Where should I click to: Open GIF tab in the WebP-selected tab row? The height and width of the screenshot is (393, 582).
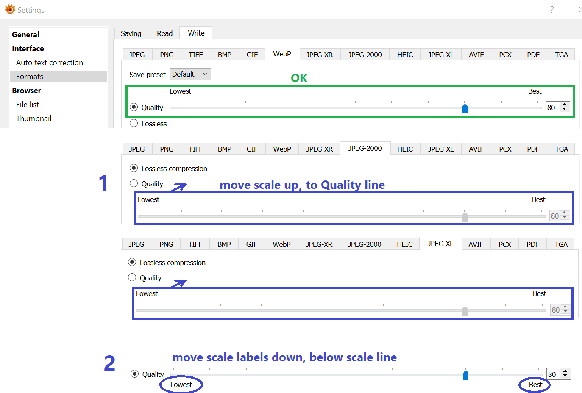252,55
